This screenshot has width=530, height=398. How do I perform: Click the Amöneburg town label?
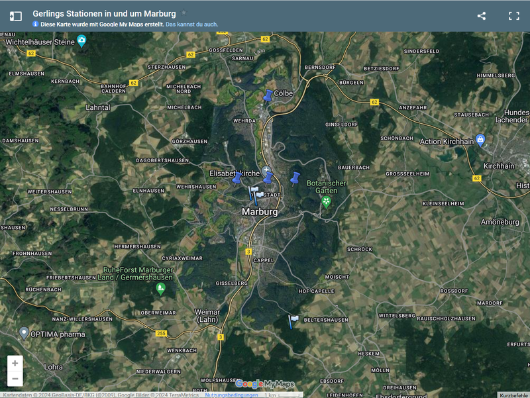pos(500,222)
